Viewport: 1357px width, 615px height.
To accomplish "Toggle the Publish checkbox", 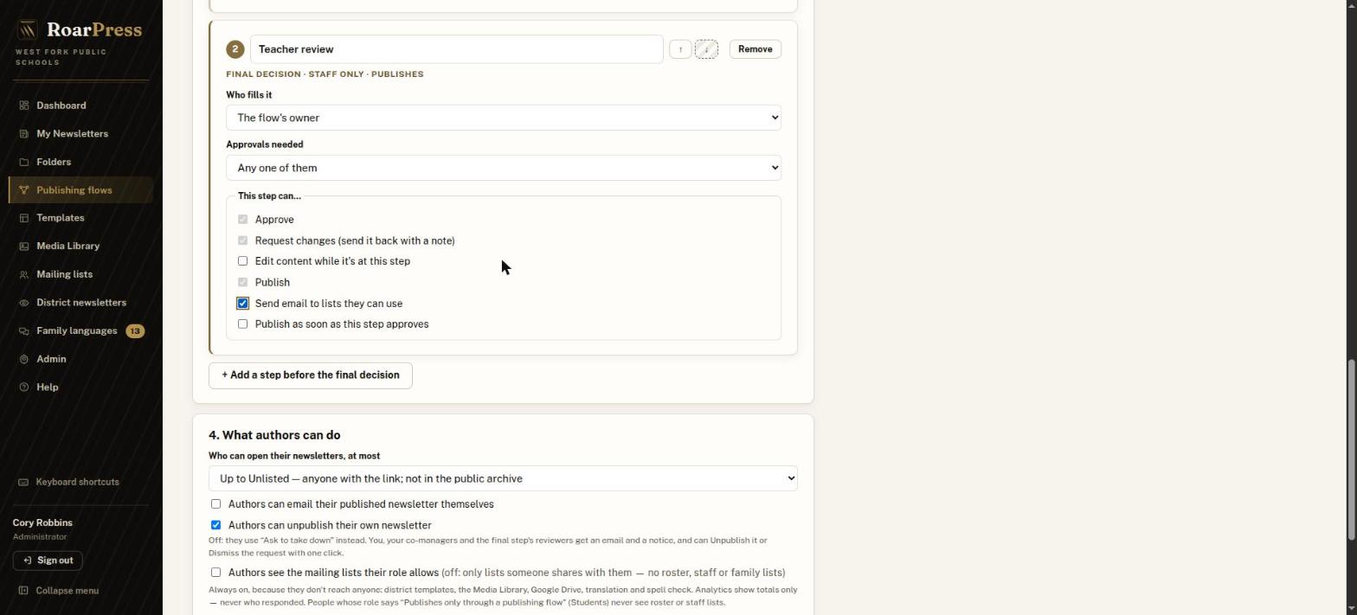I will tap(242, 282).
